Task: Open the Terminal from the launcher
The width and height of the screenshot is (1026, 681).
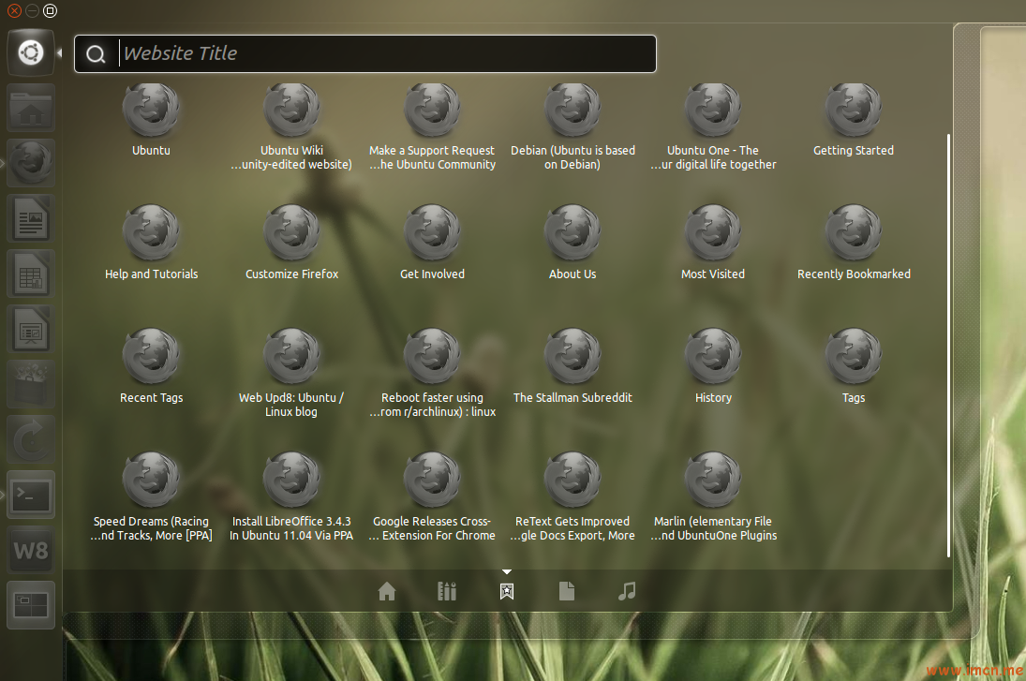Action: pos(31,496)
